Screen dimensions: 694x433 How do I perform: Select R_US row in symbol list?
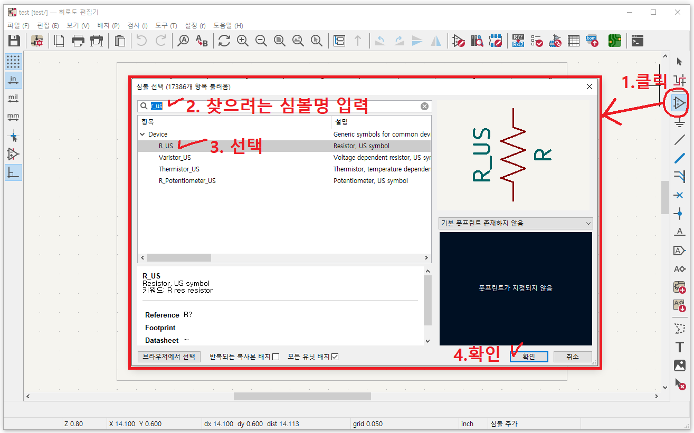pyautogui.click(x=284, y=146)
